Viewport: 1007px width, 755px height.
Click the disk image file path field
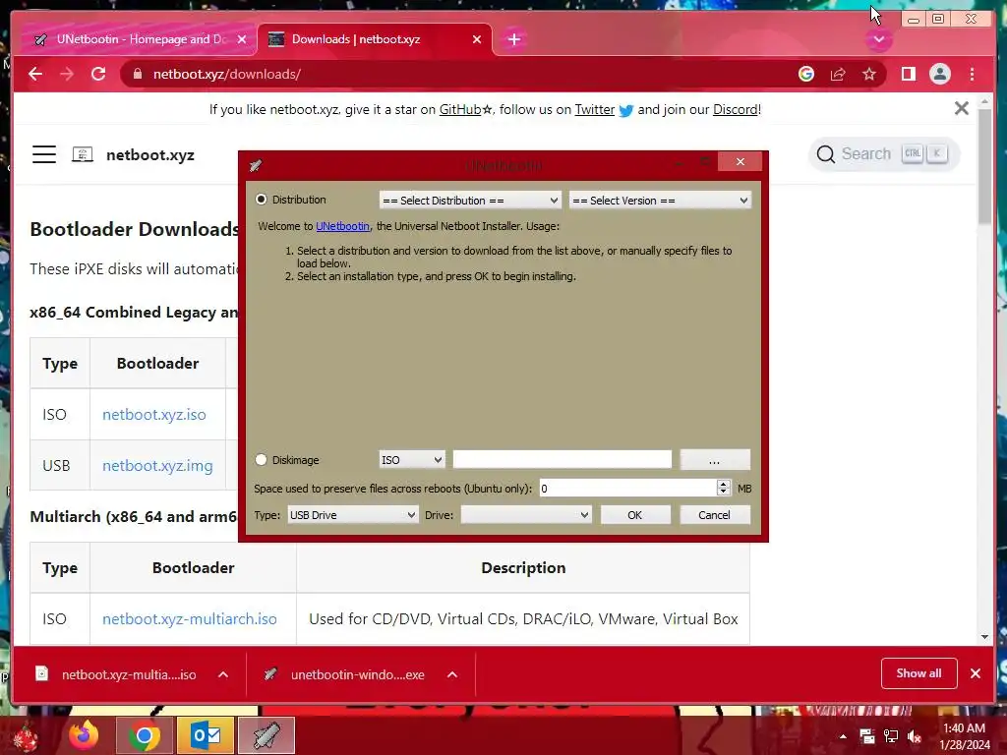(562, 460)
